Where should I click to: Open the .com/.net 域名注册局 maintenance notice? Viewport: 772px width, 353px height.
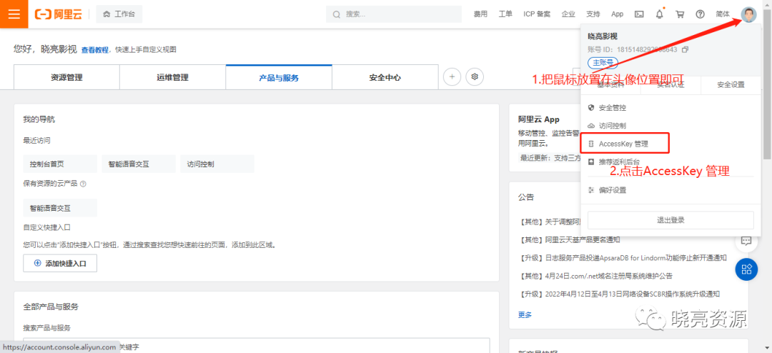[595, 276]
